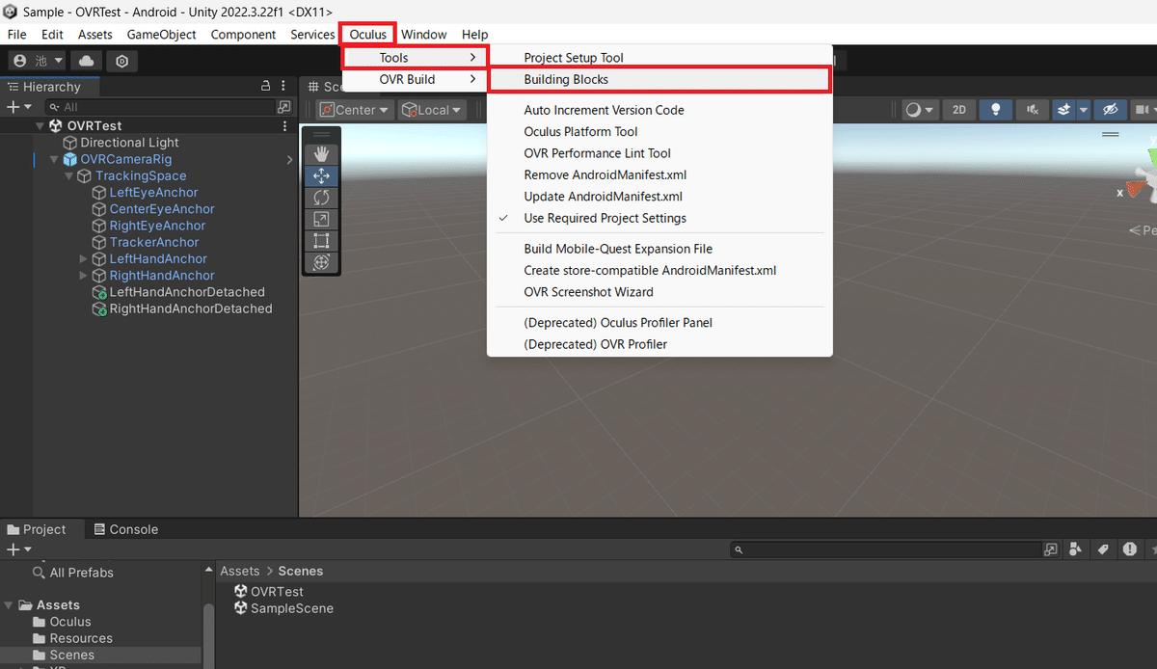Open the OVR Build submenu
1157x669 pixels.
(416, 79)
